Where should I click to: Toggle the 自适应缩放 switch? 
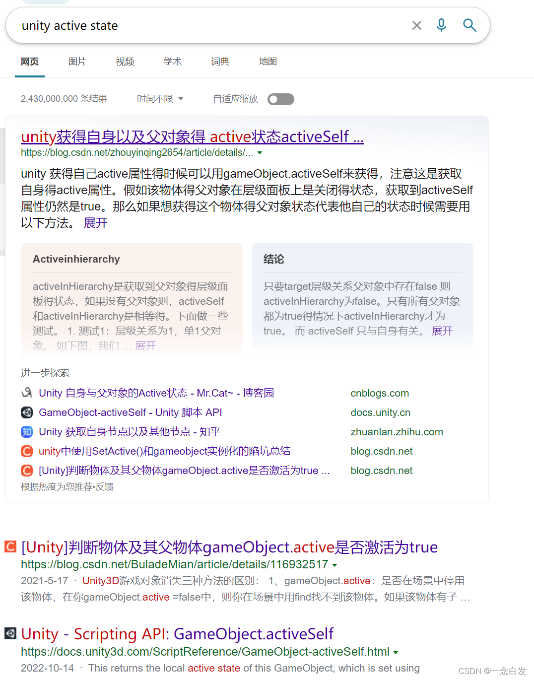[281, 99]
